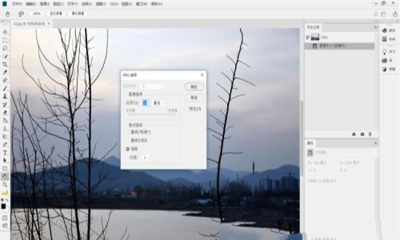Select the Eyedropper tool
Image resolution: width=400 pixels, height=240 pixels.
[x=5, y=72]
